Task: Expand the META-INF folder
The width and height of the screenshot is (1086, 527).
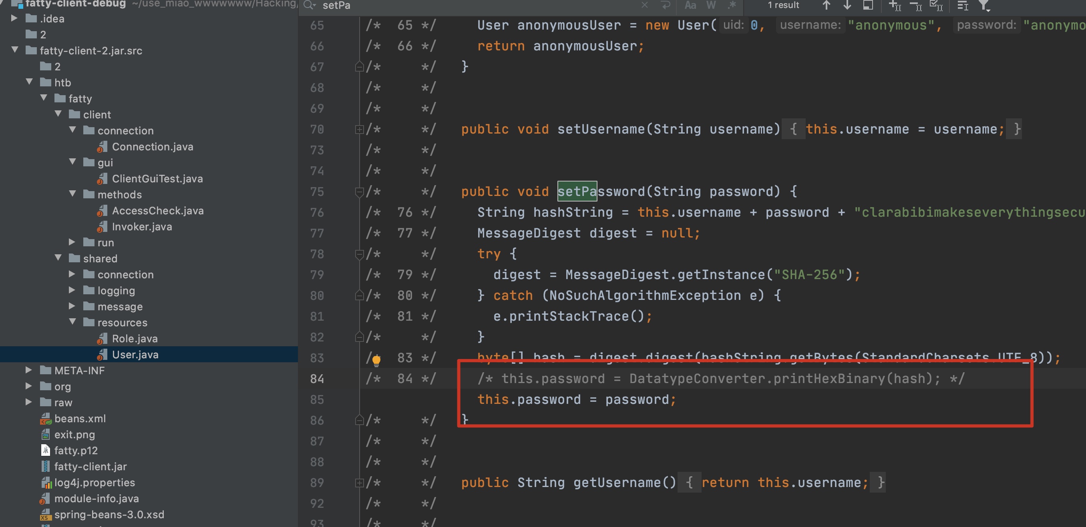Action: tap(29, 370)
